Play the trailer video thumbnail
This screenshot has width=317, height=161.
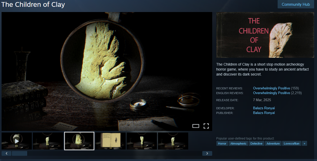click(17, 141)
